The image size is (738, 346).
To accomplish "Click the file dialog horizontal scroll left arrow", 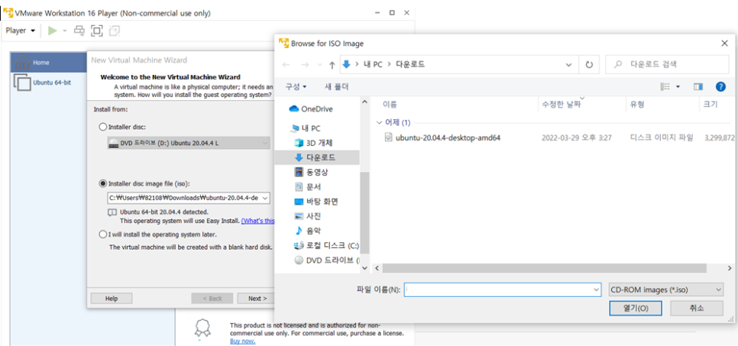I will 376,268.
